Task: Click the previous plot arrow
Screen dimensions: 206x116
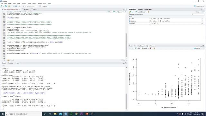Action: point(130,48)
